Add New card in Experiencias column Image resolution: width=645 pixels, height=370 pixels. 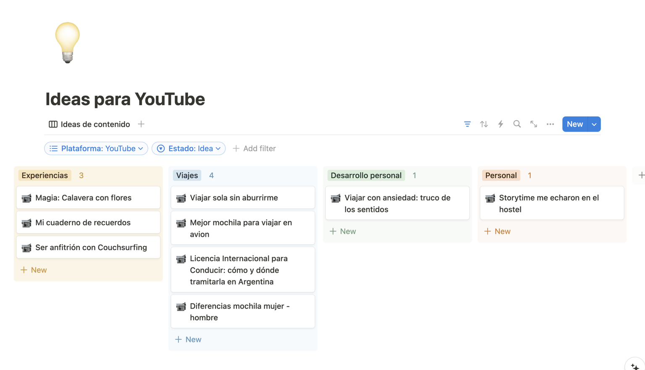tap(34, 270)
